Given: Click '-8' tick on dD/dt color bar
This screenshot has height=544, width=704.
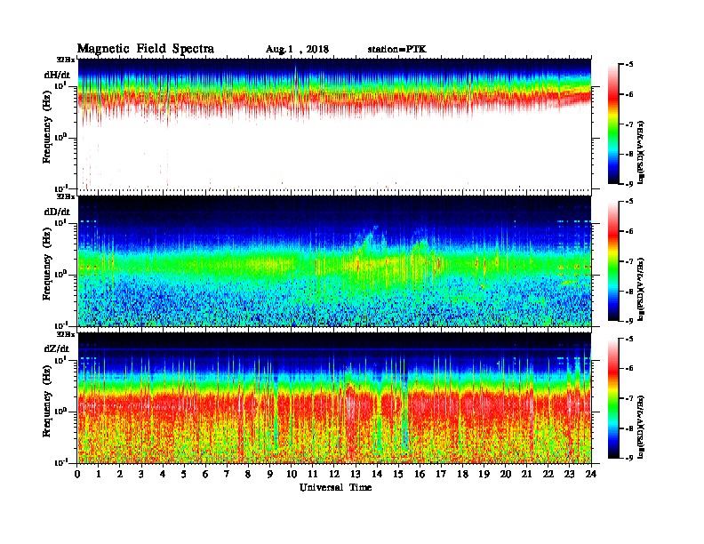Looking at the screenshot, I should [629, 292].
